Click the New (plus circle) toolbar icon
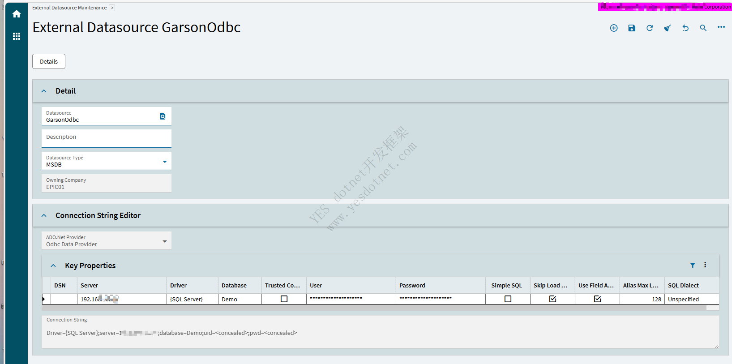 pyautogui.click(x=614, y=28)
